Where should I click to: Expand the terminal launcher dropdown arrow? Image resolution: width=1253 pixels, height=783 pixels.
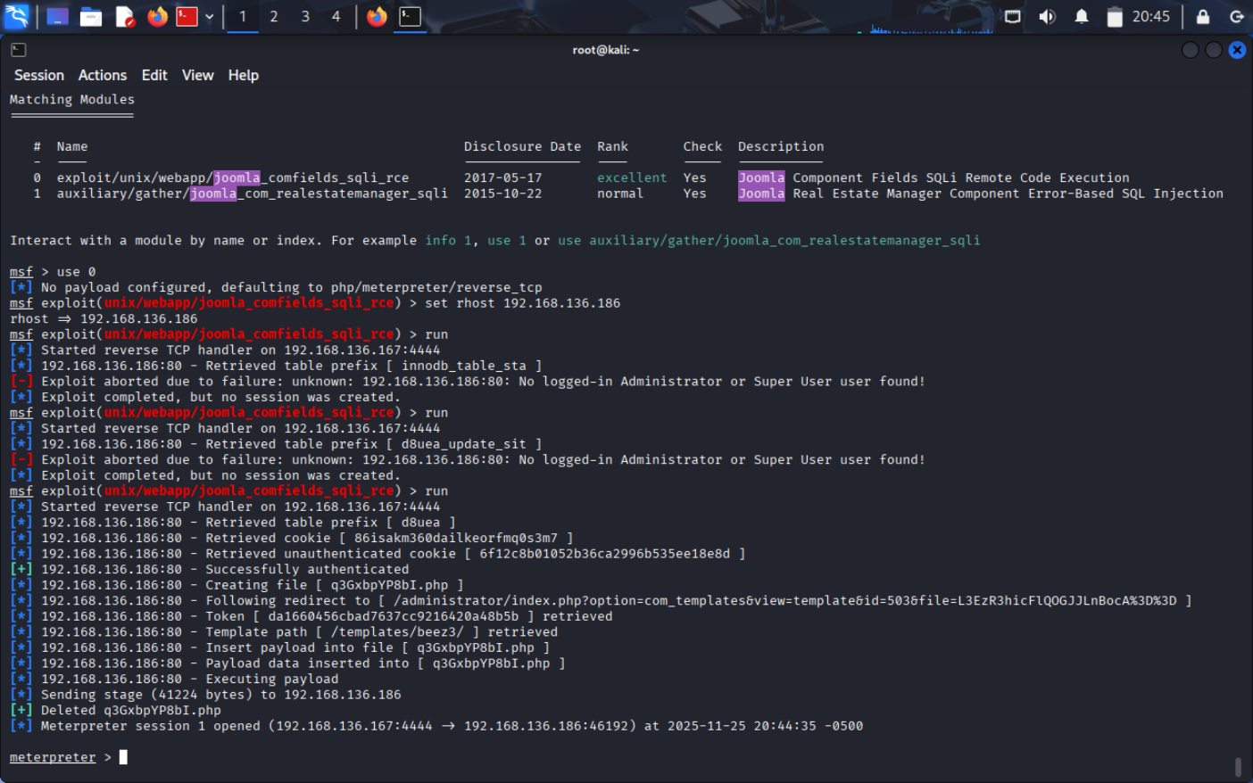point(209,16)
